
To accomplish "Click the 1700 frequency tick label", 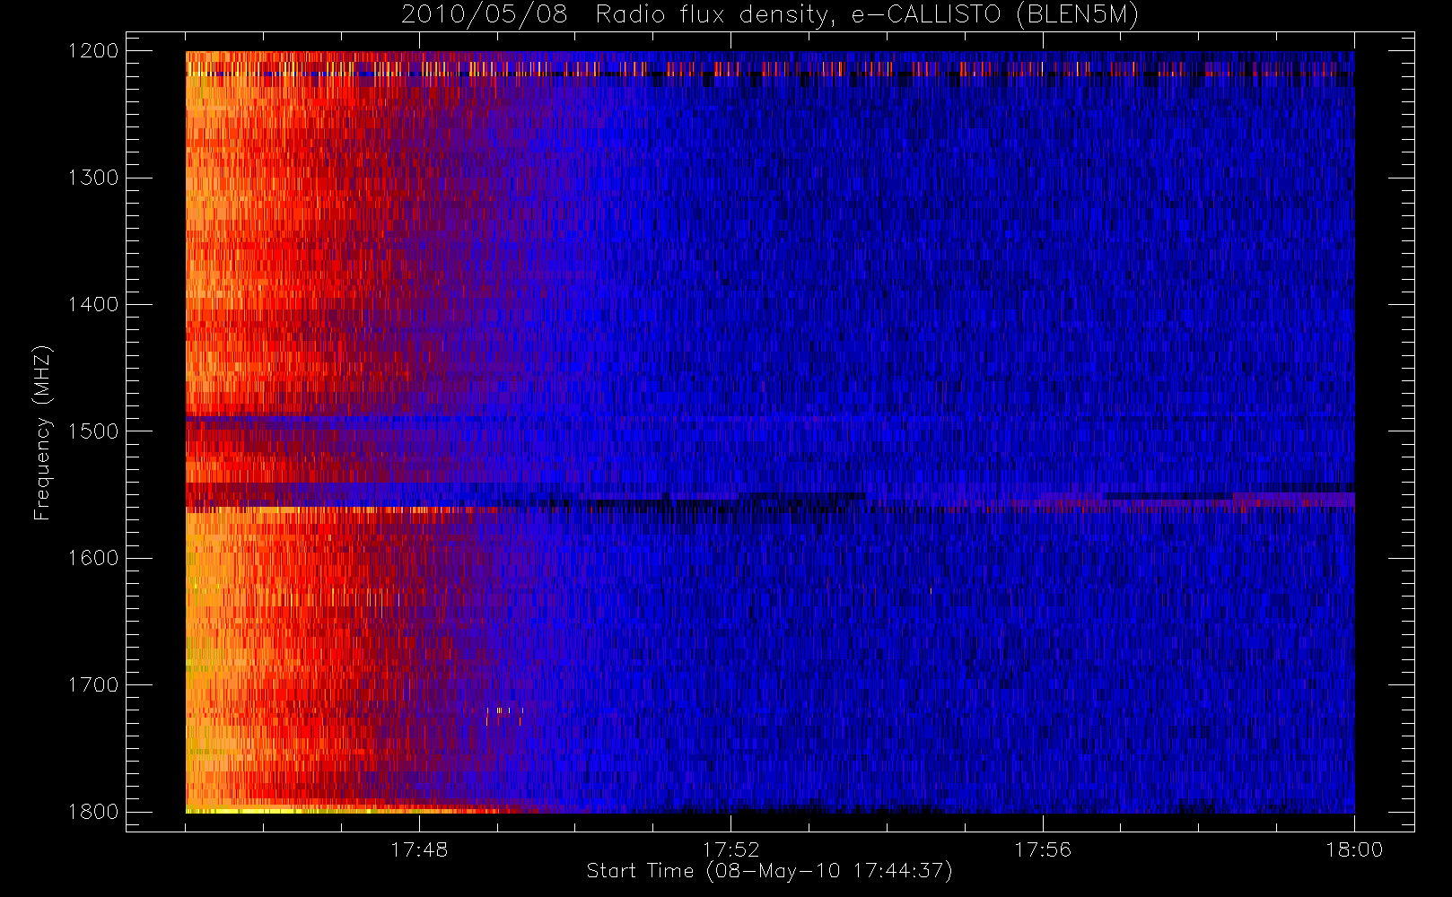I will click(x=93, y=685).
